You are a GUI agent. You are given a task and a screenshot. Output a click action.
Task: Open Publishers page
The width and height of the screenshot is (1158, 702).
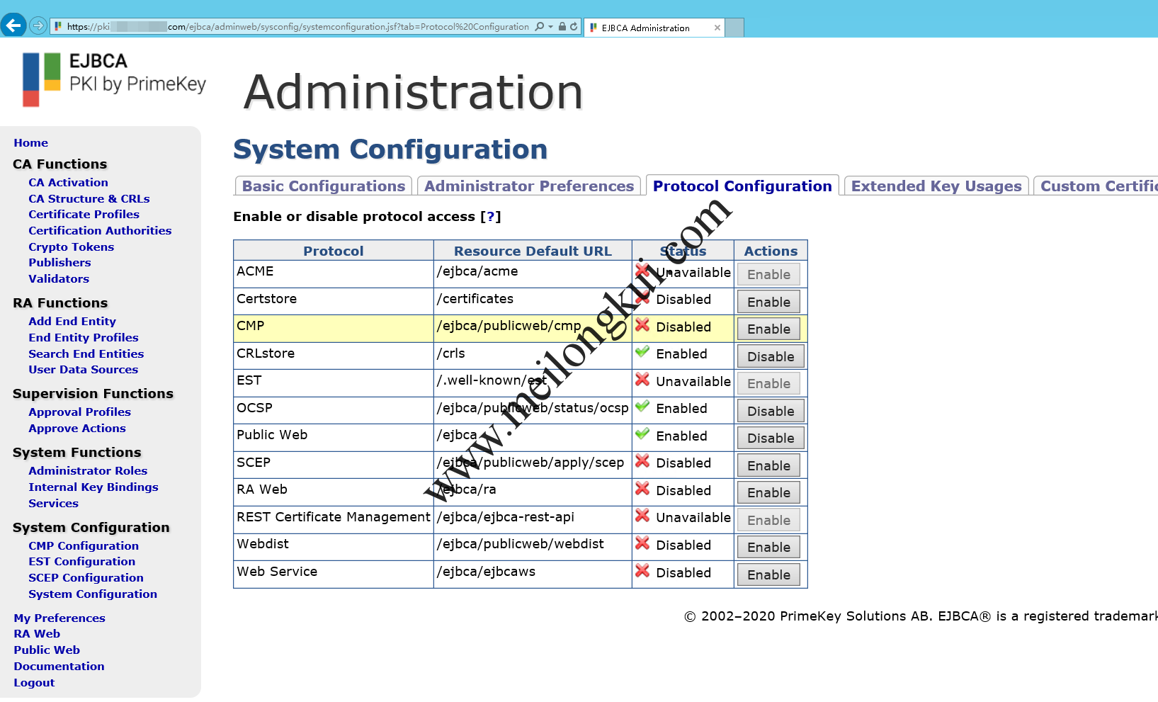pos(59,262)
